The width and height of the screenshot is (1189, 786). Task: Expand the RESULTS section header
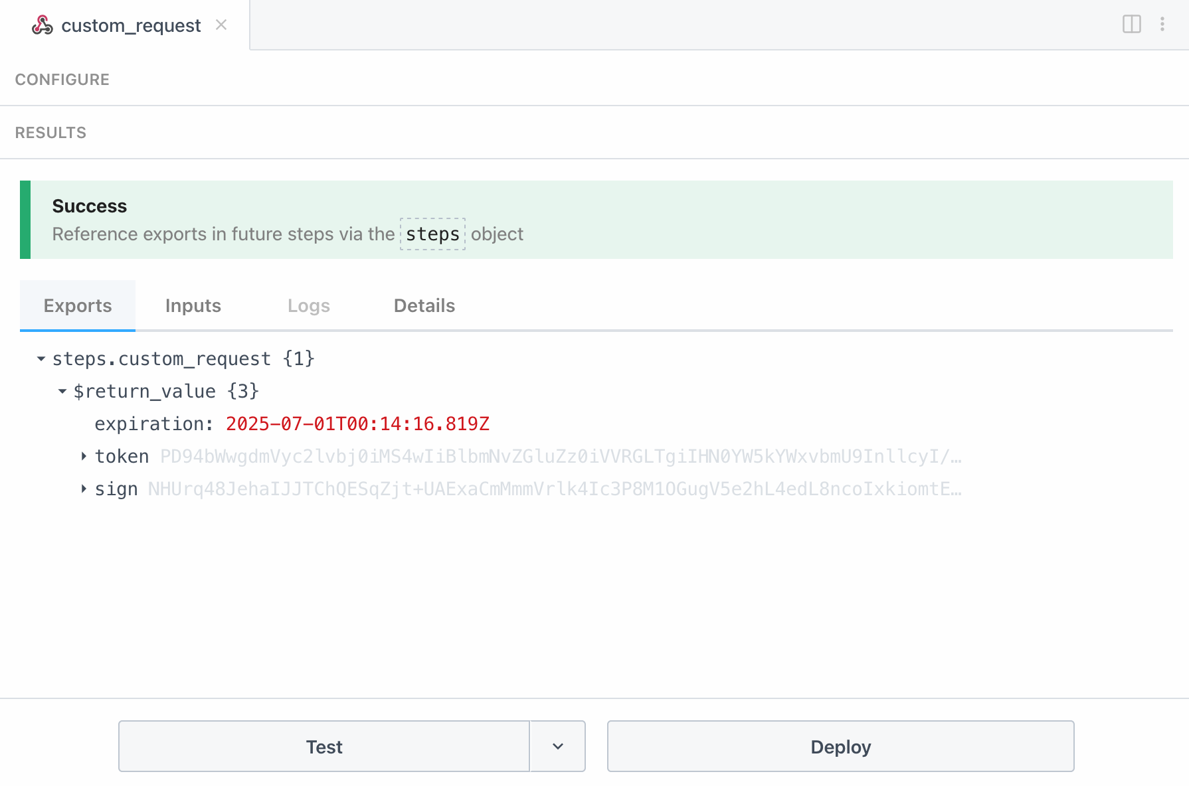[x=51, y=133]
